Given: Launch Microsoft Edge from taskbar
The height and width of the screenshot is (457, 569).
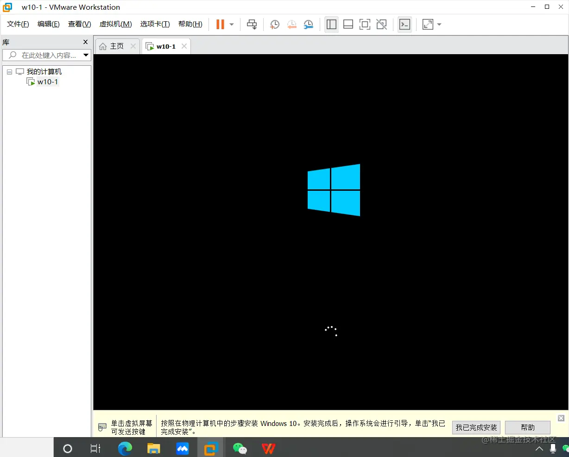Looking at the screenshot, I should [125, 448].
